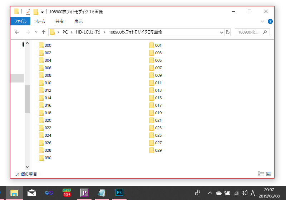Launch Photoshop from the taskbar

[119, 193]
